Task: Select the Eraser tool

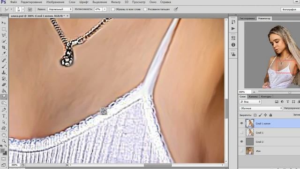Action: (x=4, y=84)
